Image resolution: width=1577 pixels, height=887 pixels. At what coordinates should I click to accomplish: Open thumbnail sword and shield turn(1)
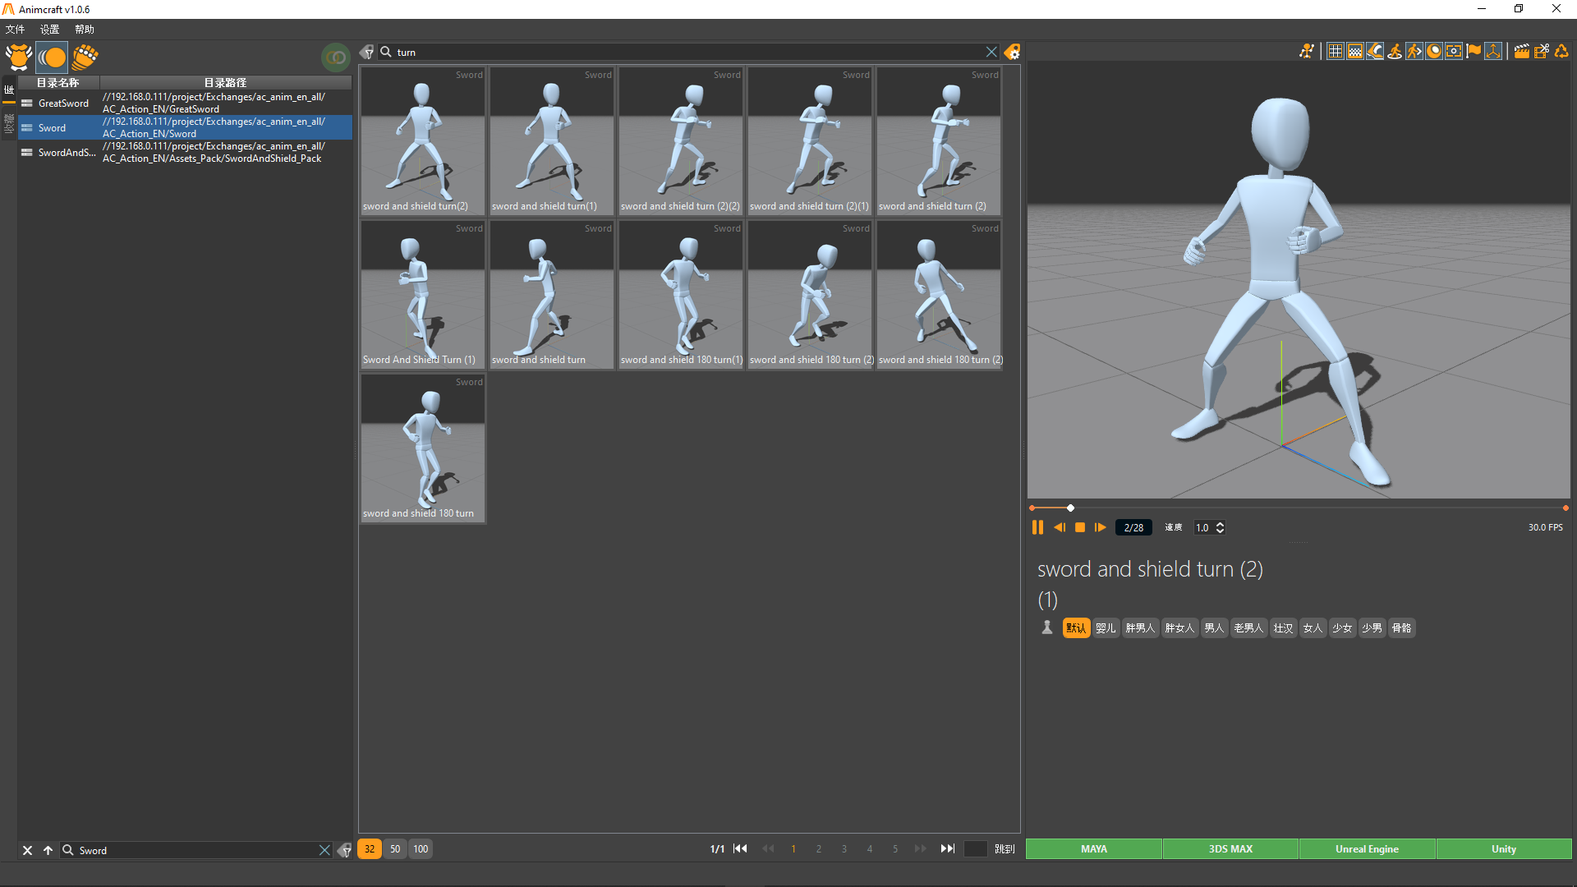click(552, 140)
